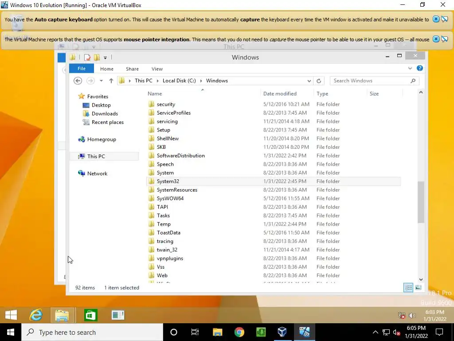This screenshot has width=454, height=341.
Task: Click This PC in address breadcrumb
Action: (x=143, y=81)
